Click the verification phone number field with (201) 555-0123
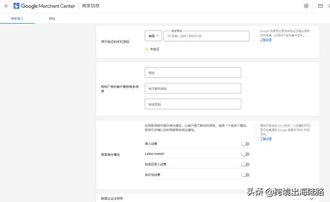 pos(206,36)
